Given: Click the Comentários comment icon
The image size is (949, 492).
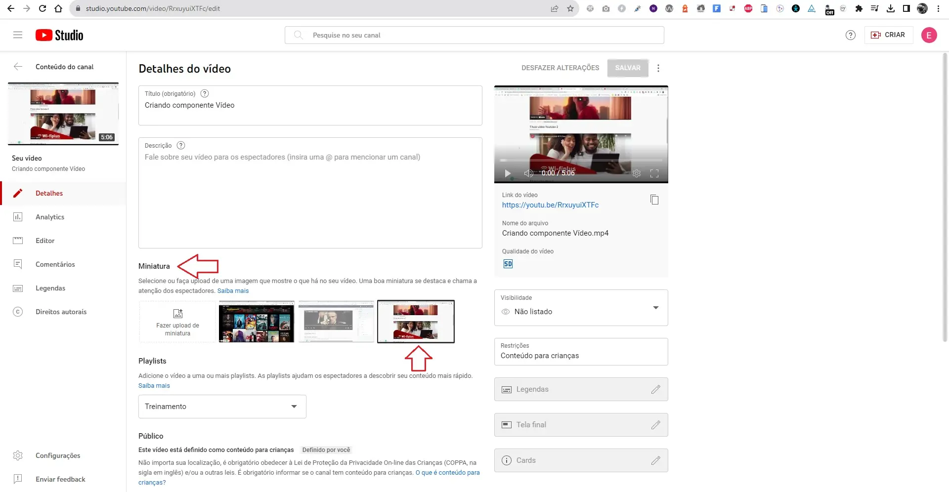Looking at the screenshot, I should pos(18,264).
